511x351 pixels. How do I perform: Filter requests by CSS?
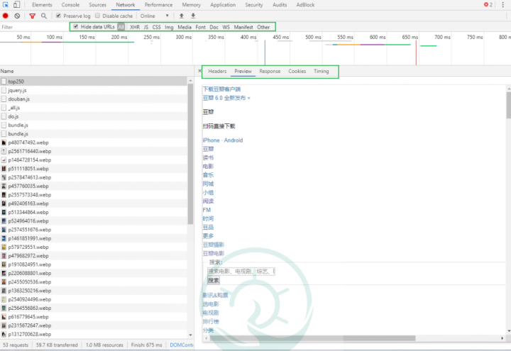(x=156, y=27)
